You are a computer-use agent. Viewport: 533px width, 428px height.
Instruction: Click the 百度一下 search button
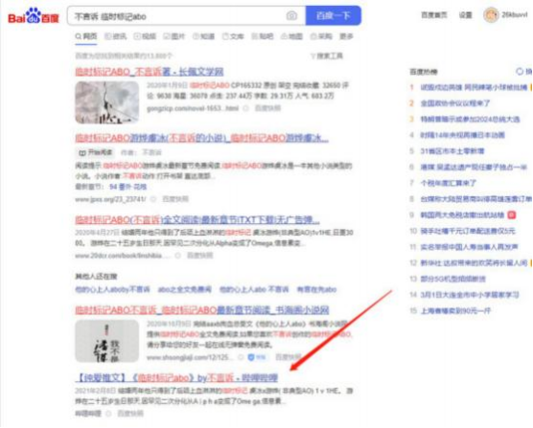(334, 15)
